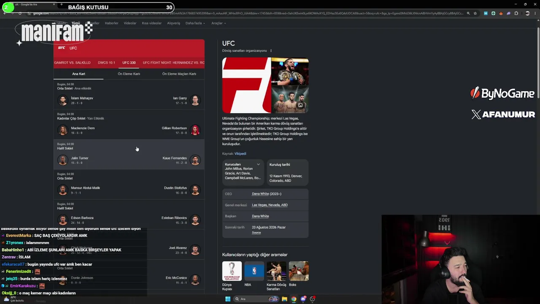Open Dustin Stoltzfus's fighter avatar

click(195, 190)
